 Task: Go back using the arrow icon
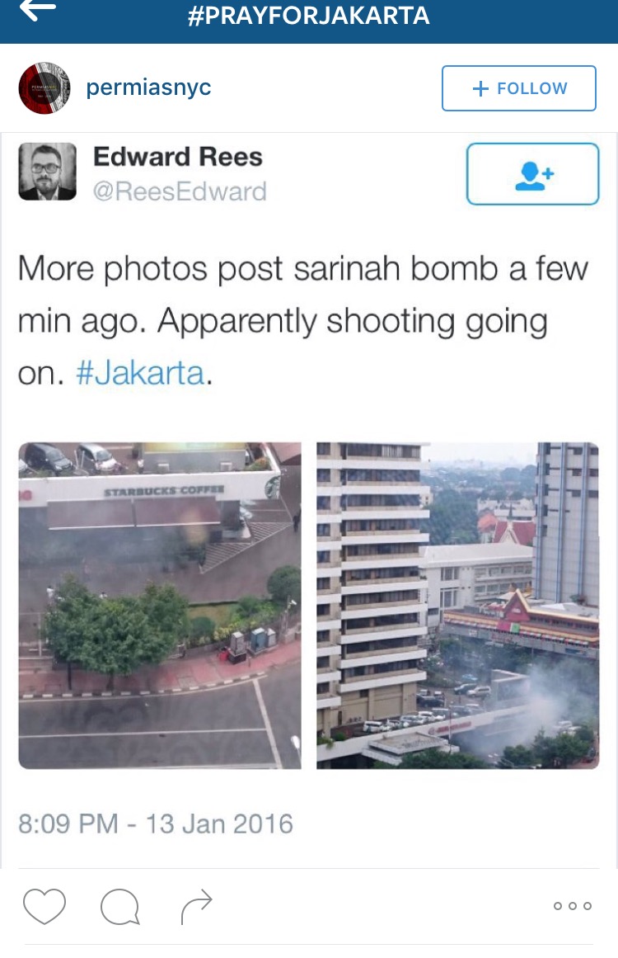[38, 10]
